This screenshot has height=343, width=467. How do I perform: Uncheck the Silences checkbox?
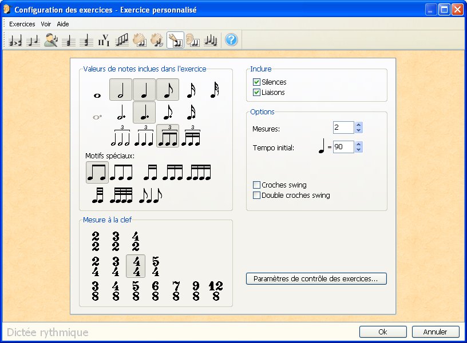[256, 82]
